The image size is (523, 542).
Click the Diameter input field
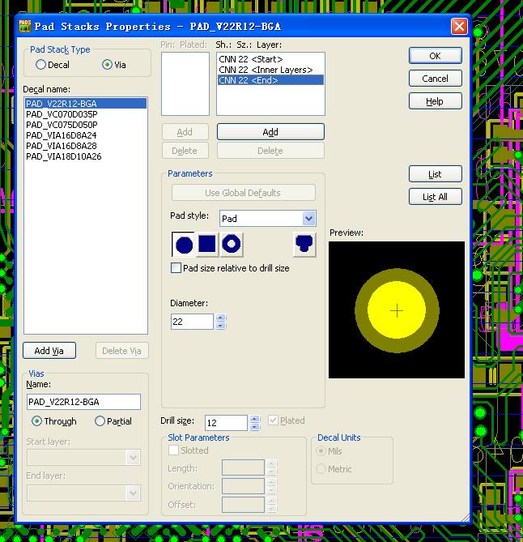[x=192, y=322]
